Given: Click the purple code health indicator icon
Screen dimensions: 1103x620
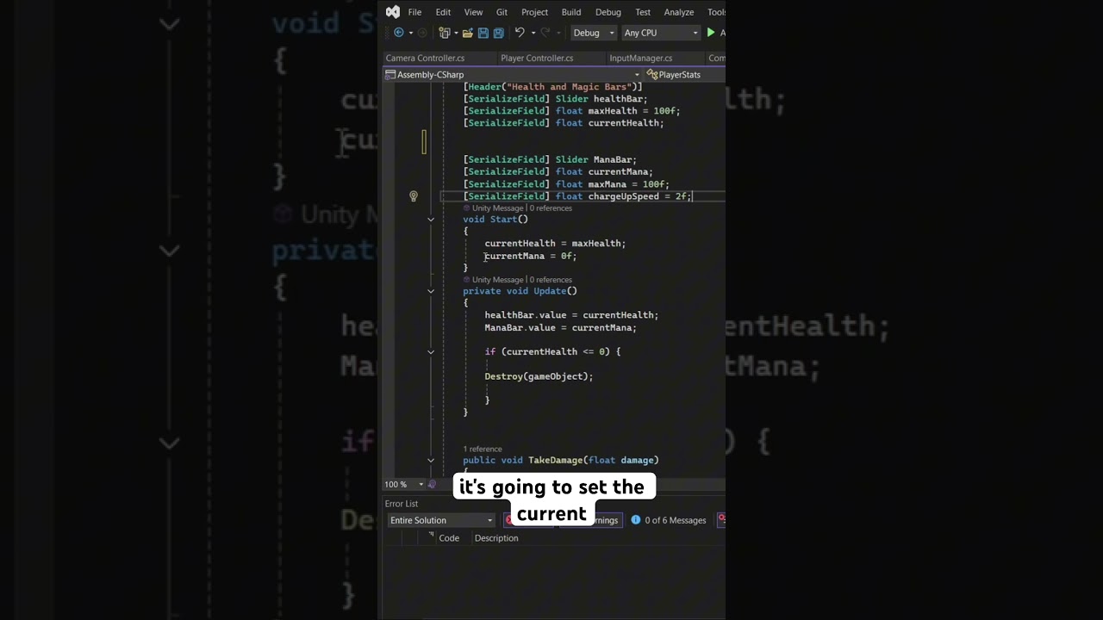Looking at the screenshot, I should [432, 484].
